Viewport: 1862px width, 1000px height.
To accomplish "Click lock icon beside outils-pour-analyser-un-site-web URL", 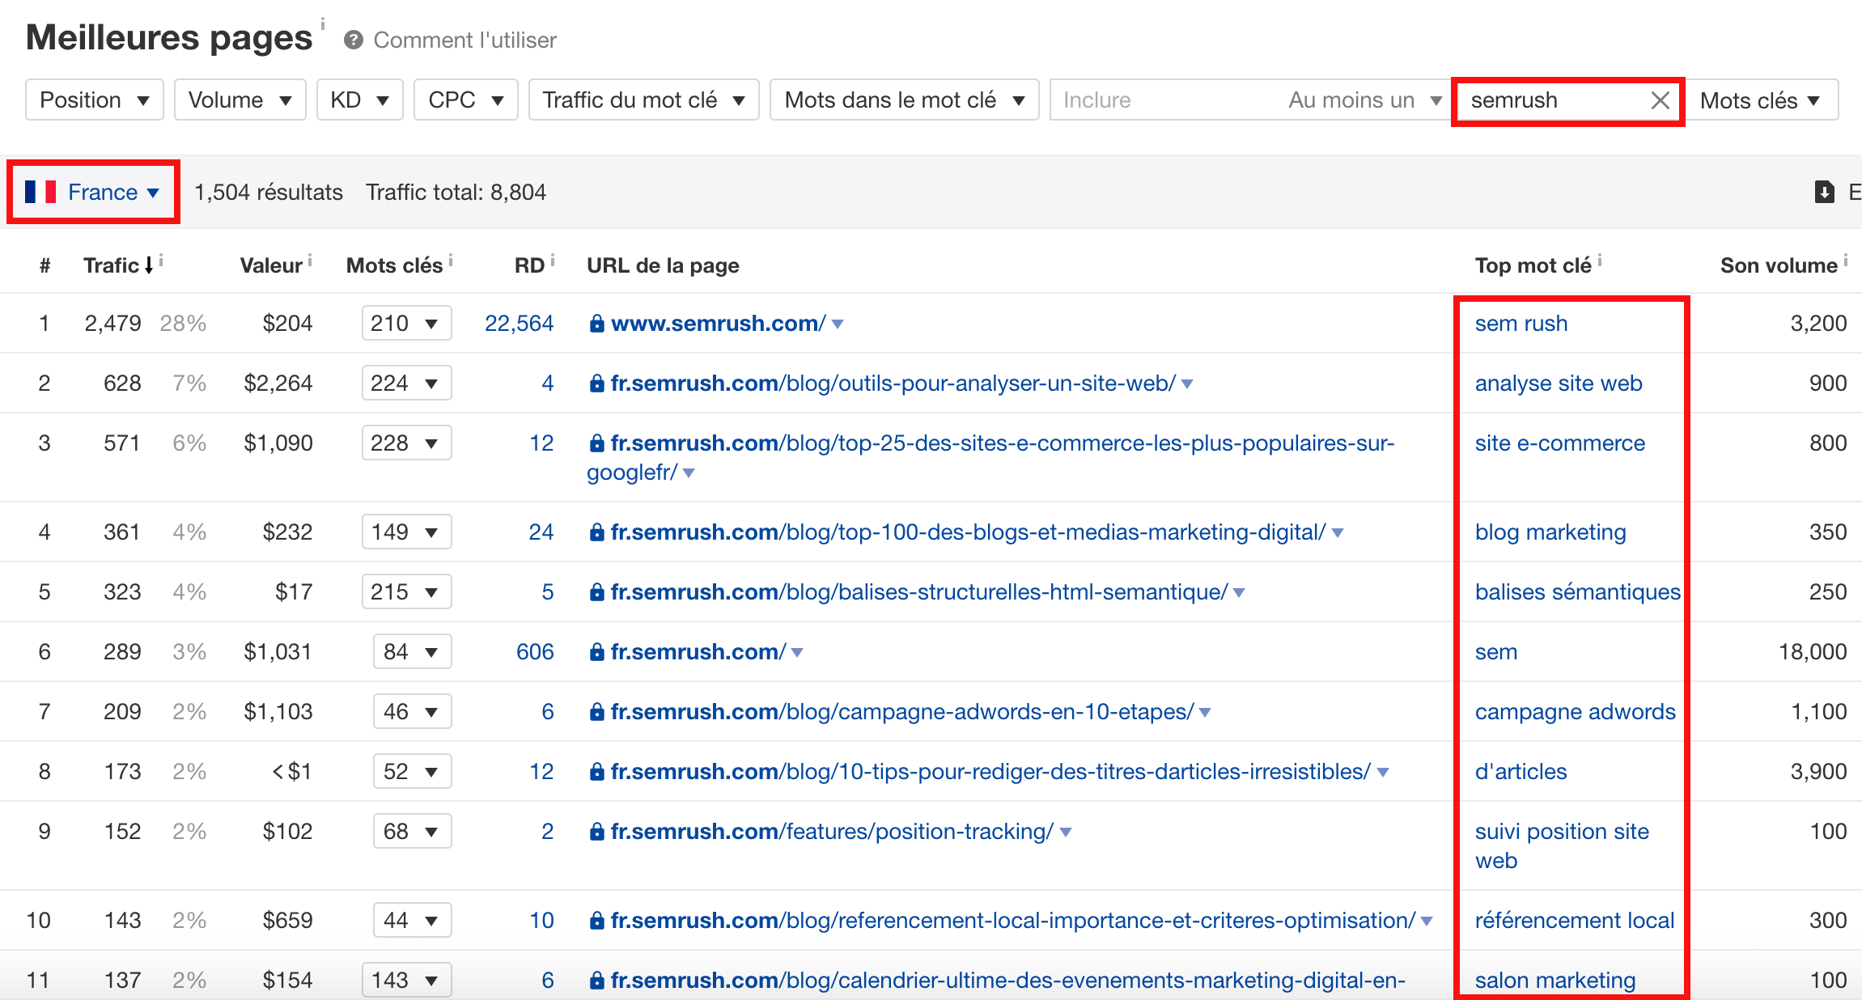I will 597,383.
